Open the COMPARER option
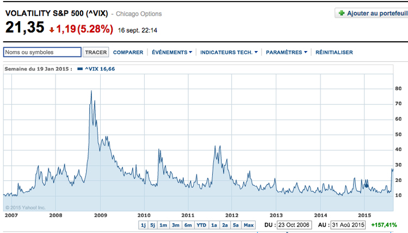Screen dimensions: 408x233 pyautogui.click(x=128, y=53)
